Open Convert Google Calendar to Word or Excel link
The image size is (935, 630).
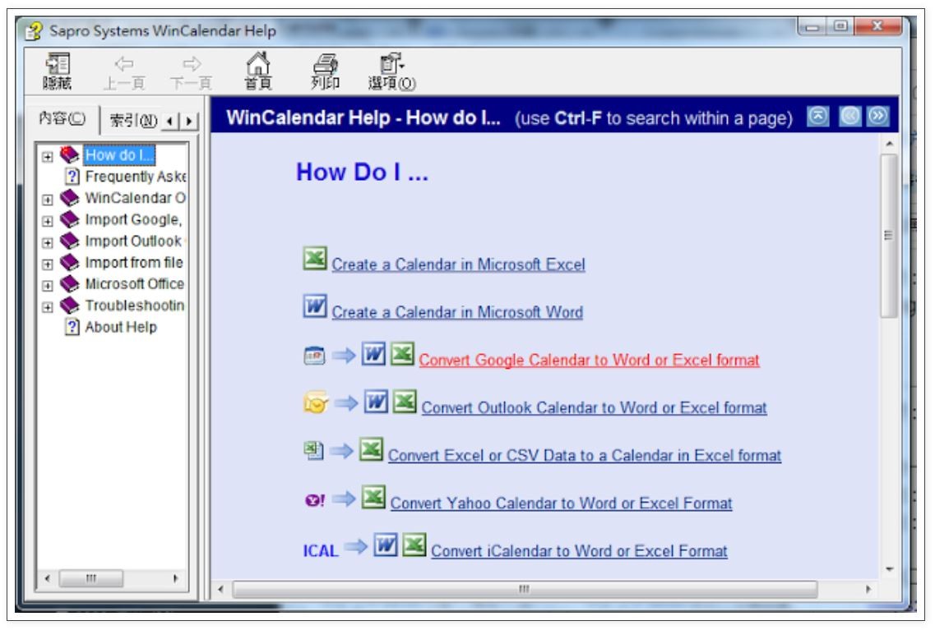click(589, 360)
